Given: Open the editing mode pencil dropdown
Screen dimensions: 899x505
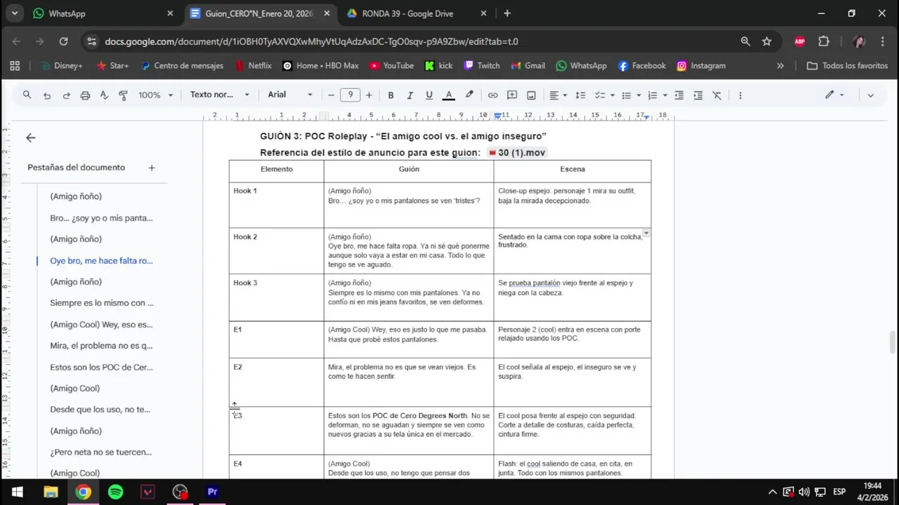Looking at the screenshot, I should tap(834, 95).
